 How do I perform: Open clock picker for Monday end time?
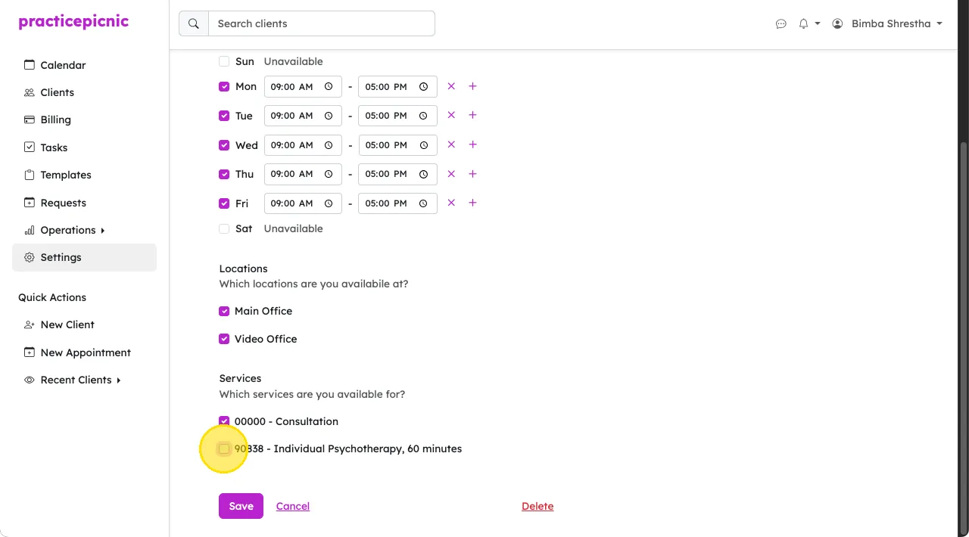424,87
